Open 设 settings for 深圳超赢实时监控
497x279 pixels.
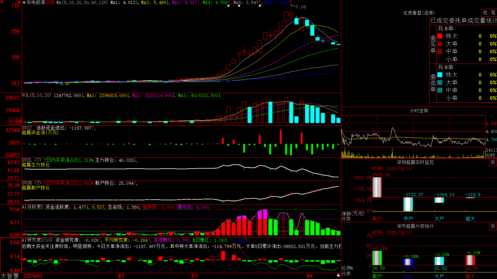point(493,162)
